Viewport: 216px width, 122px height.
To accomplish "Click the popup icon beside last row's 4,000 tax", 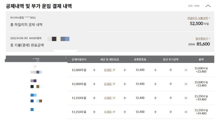I will [x=114, y=112].
